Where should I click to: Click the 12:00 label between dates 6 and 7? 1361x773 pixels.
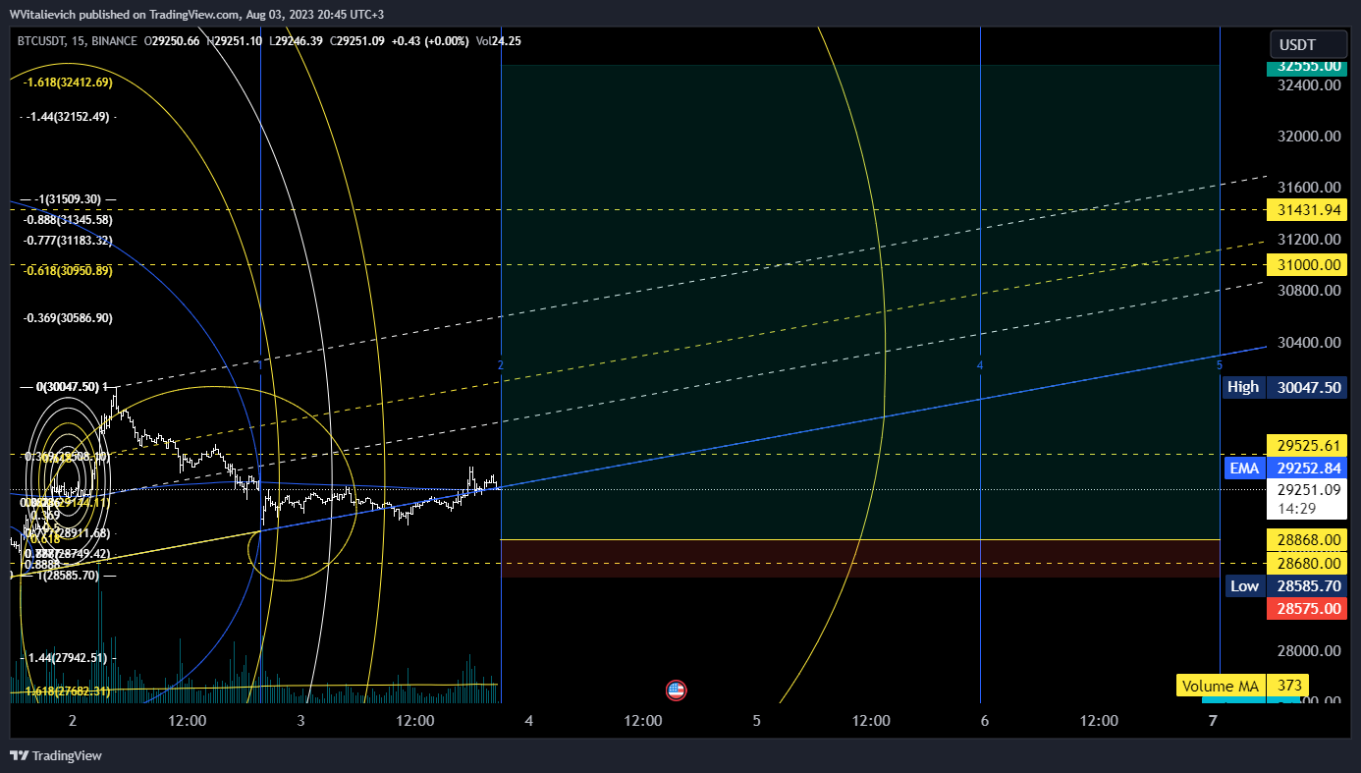1099,720
